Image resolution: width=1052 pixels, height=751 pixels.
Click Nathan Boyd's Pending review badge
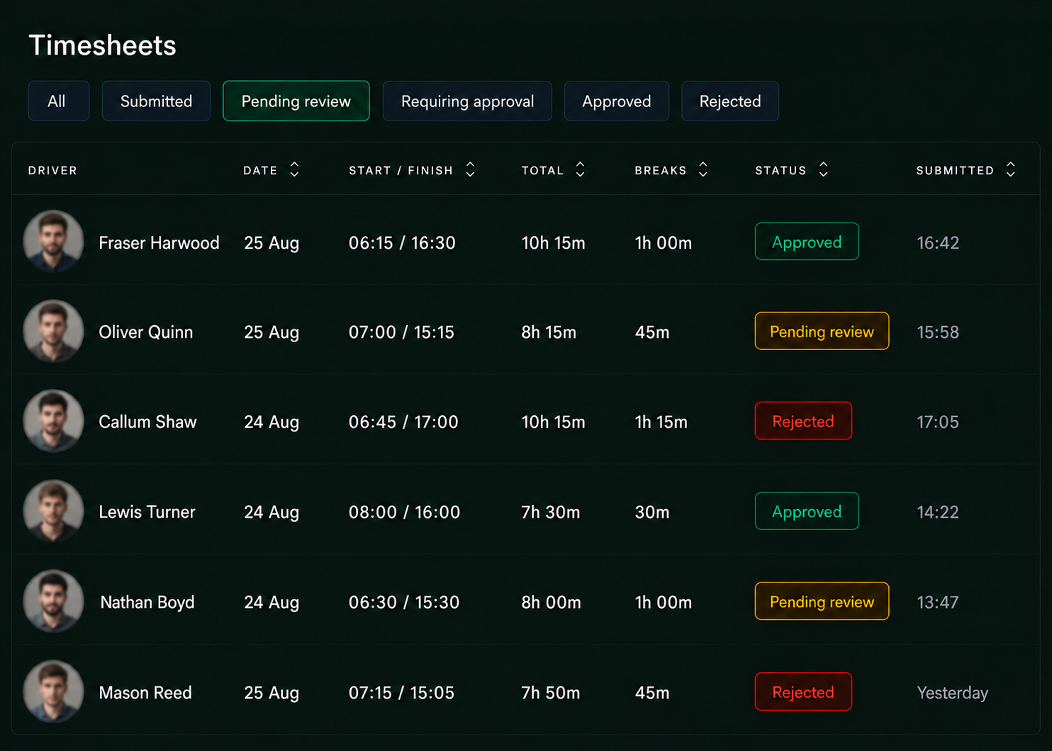tap(822, 602)
